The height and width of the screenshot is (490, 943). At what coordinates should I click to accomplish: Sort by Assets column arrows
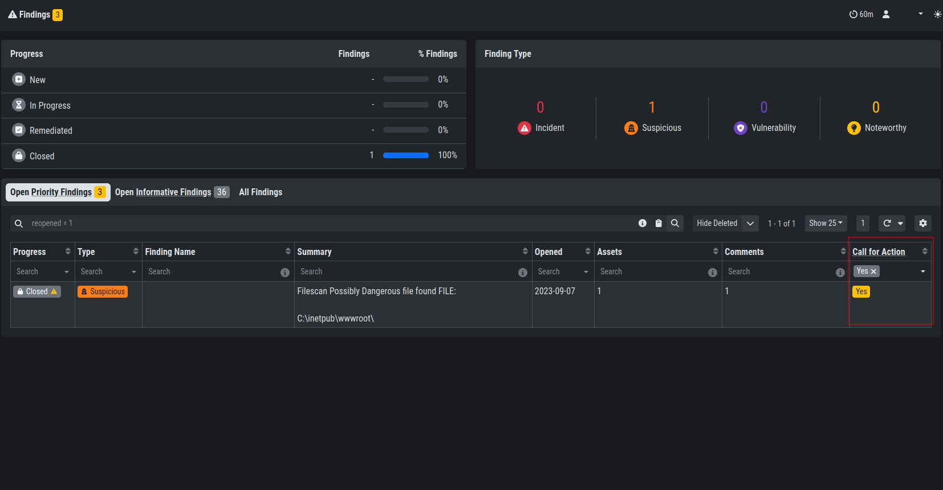(x=716, y=251)
